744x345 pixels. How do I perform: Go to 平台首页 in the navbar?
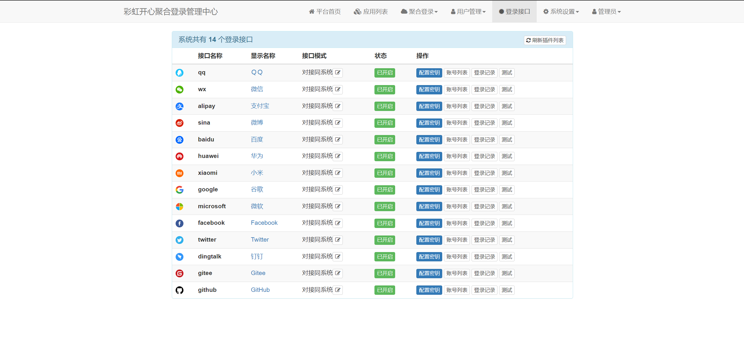coord(324,12)
